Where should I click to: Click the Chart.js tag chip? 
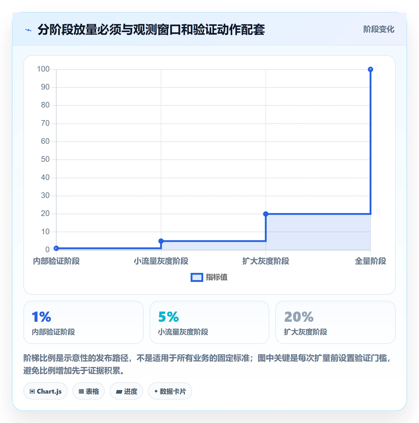(x=45, y=391)
